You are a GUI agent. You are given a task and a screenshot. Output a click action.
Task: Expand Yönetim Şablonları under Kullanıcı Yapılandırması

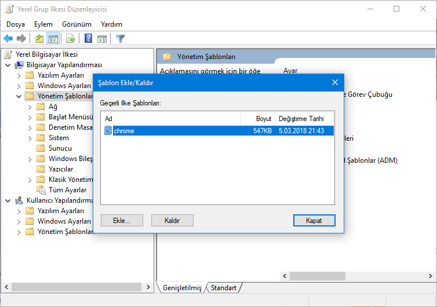[19, 232]
